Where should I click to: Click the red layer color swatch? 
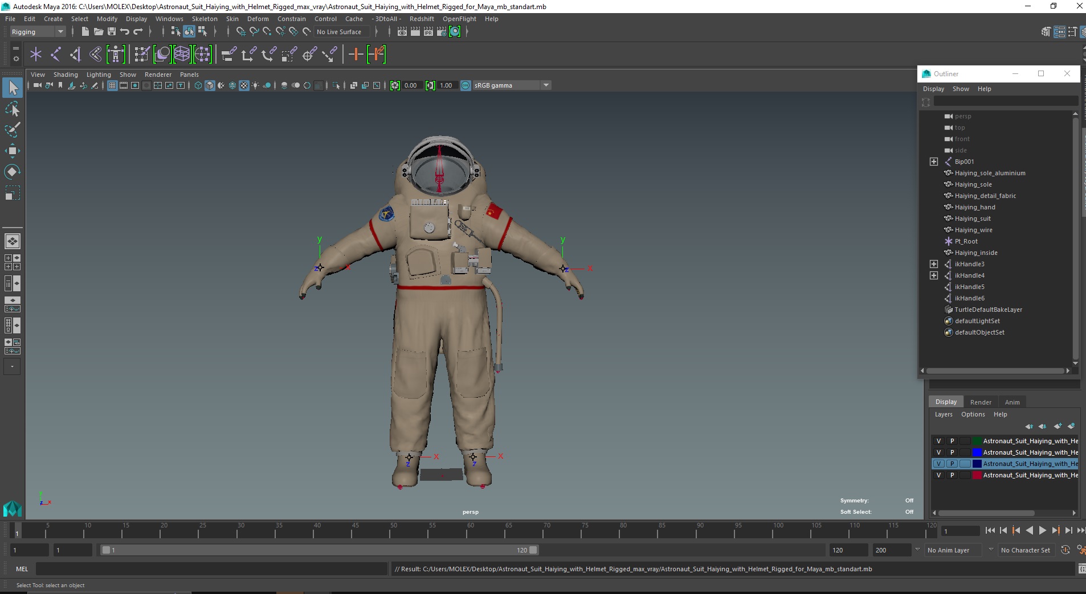(x=977, y=475)
